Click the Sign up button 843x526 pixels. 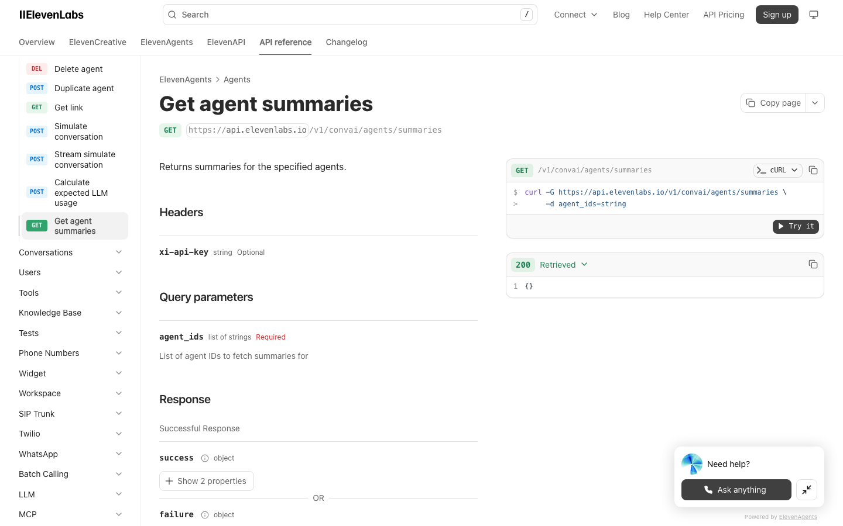[x=777, y=15]
